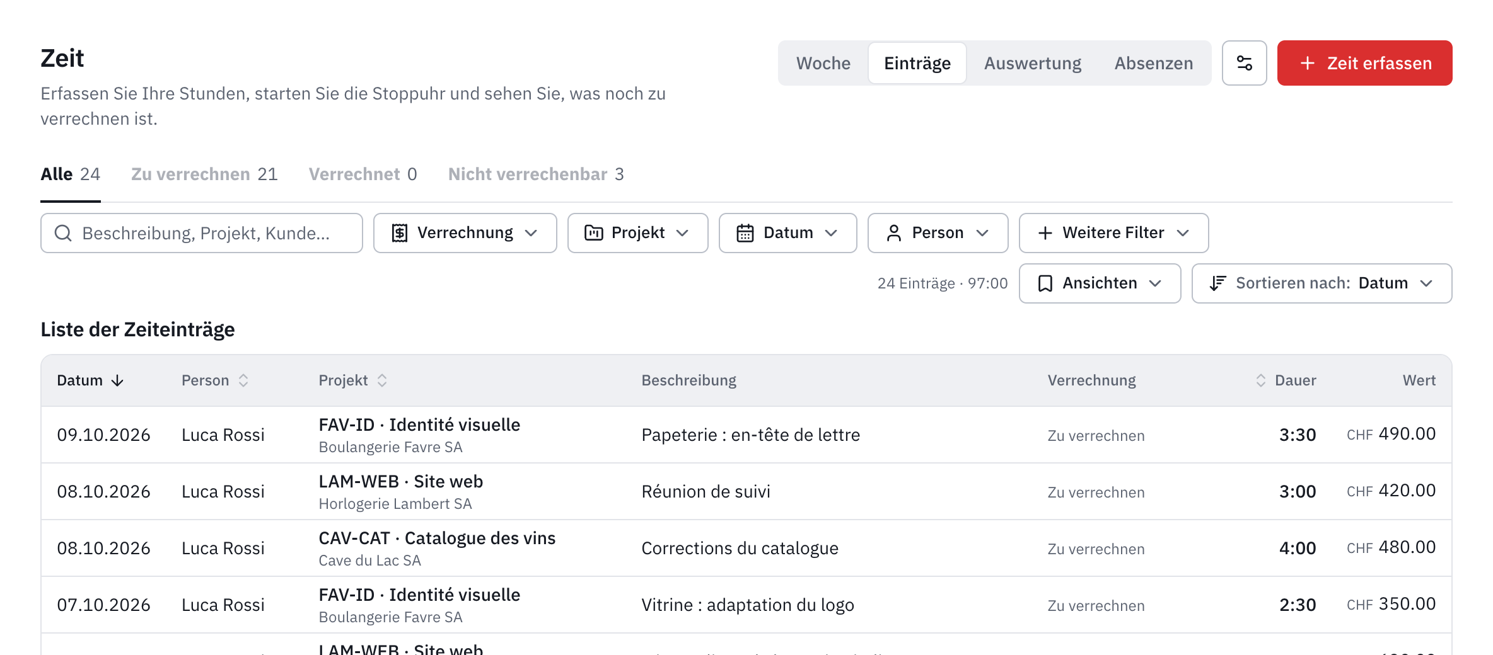Filter by Zu verrechnen 21 tab
Image resolution: width=1493 pixels, height=655 pixels.
(x=204, y=174)
